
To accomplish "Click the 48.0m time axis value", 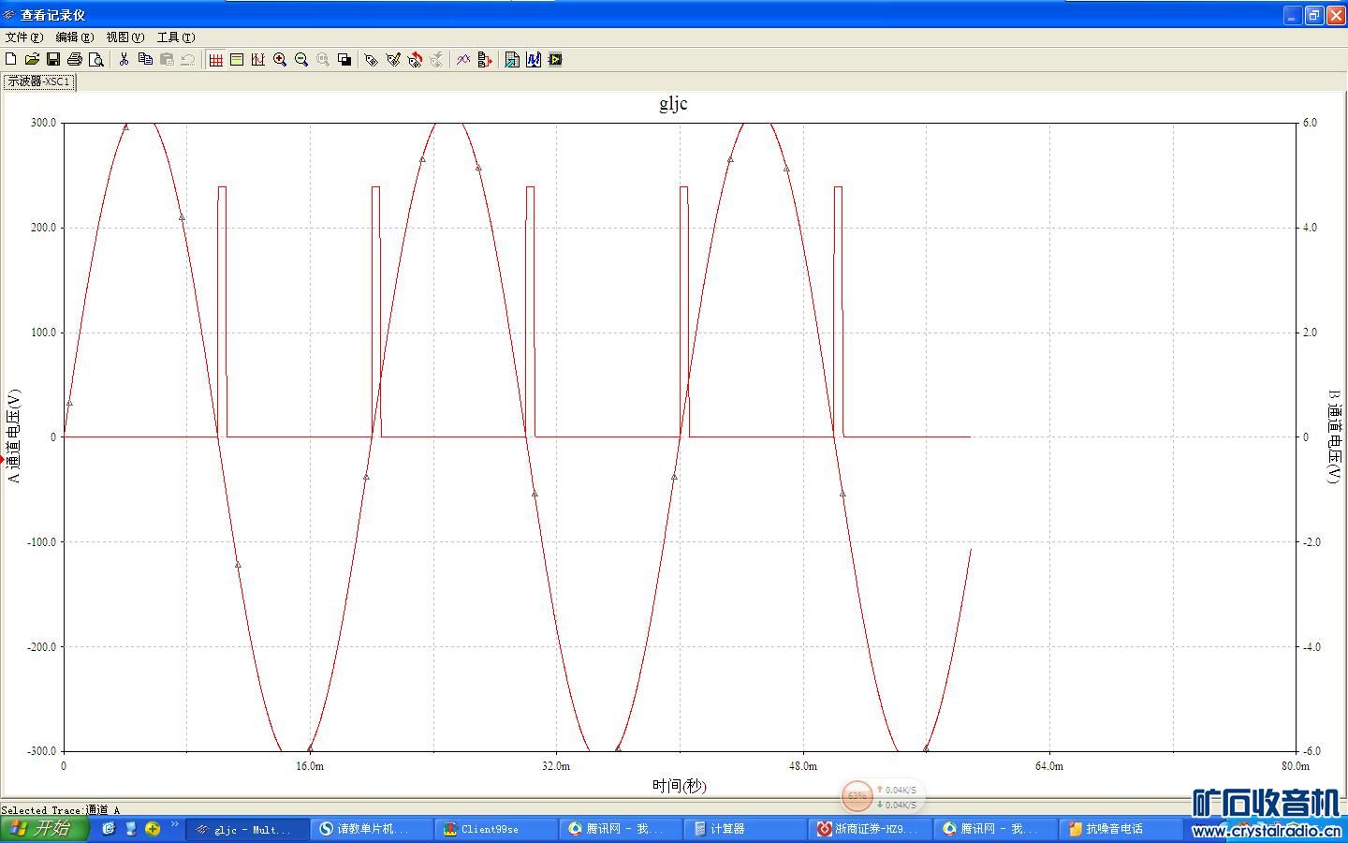I will (x=803, y=766).
